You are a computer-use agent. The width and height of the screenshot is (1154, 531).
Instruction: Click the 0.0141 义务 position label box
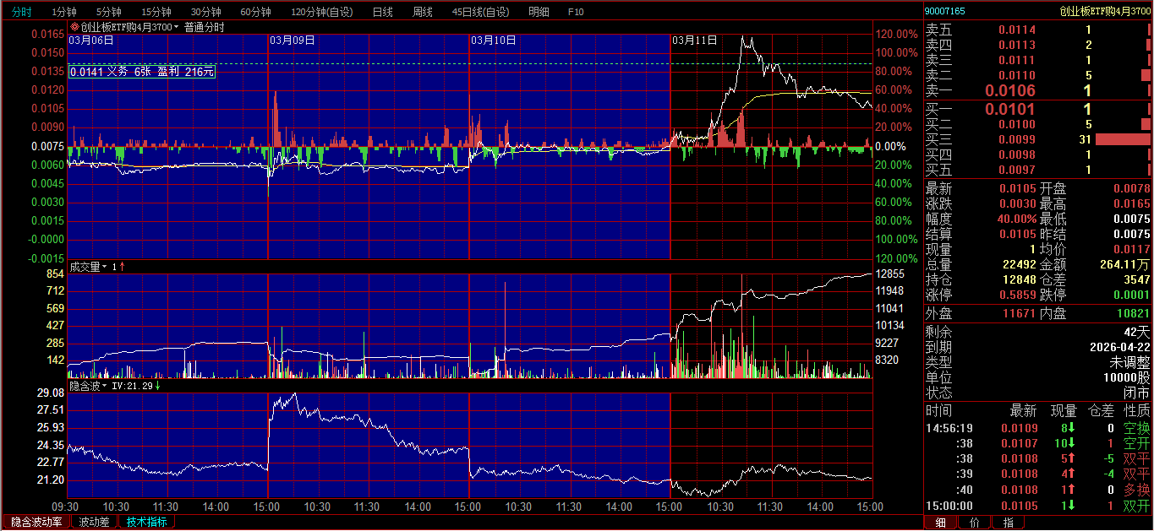point(142,73)
